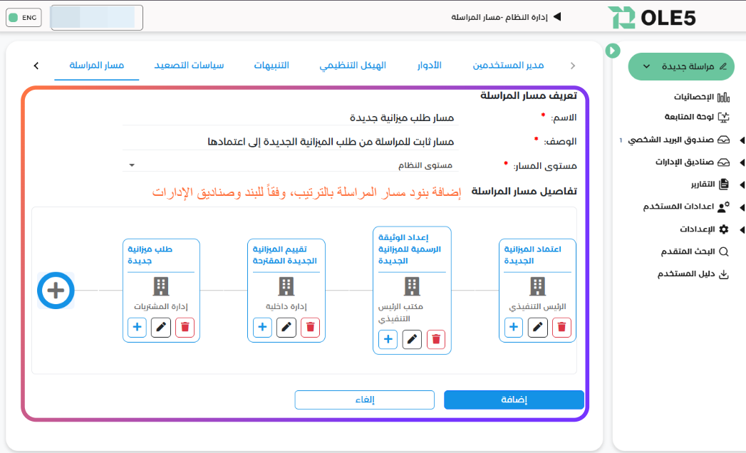Switch to سياسات التصعيد tab
Screen dimensions: 746x453
coord(189,66)
